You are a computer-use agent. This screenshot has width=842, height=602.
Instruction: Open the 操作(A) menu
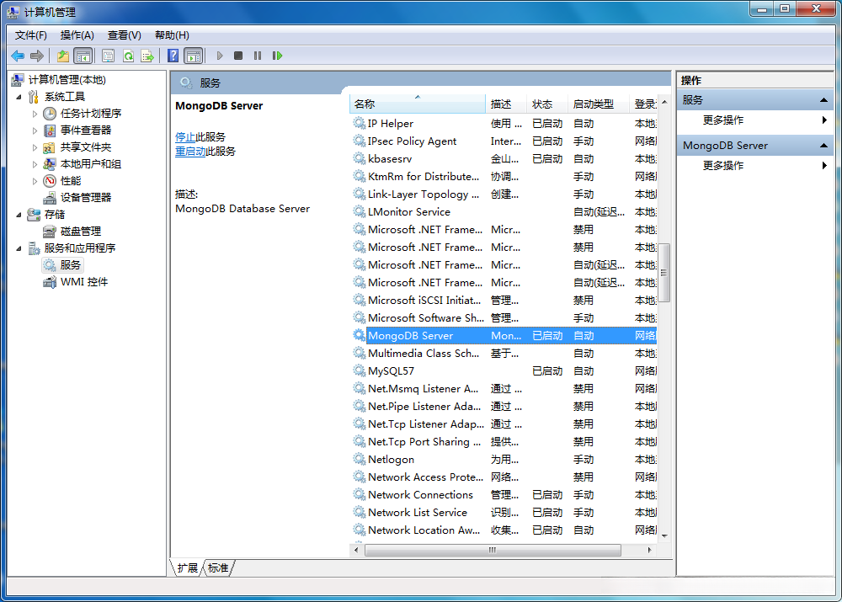tap(77, 35)
